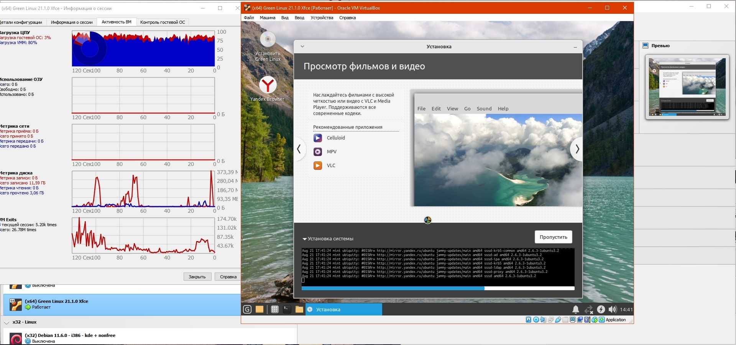Click the Установка taskbar window button
This screenshot has width=736, height=345.
pyautogui.click(x=344, y=309)
